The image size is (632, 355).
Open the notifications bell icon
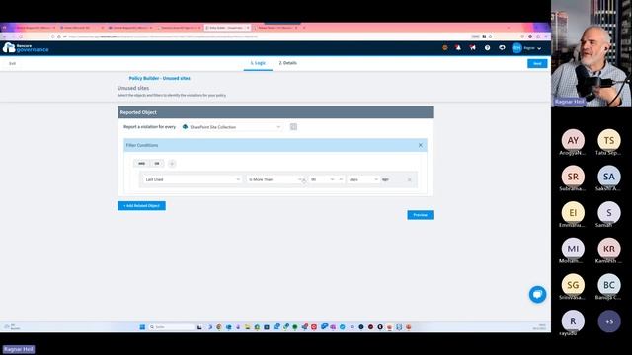458,48
